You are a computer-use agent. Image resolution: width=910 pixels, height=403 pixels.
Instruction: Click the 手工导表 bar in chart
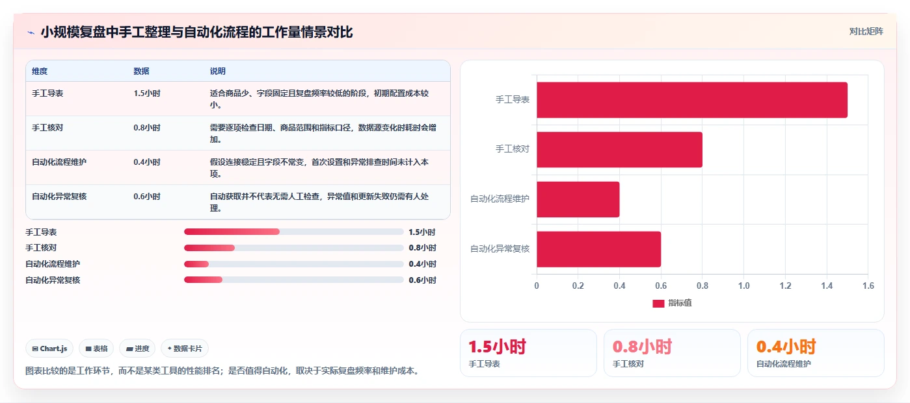pyautogui.click(x=692, y=100)
